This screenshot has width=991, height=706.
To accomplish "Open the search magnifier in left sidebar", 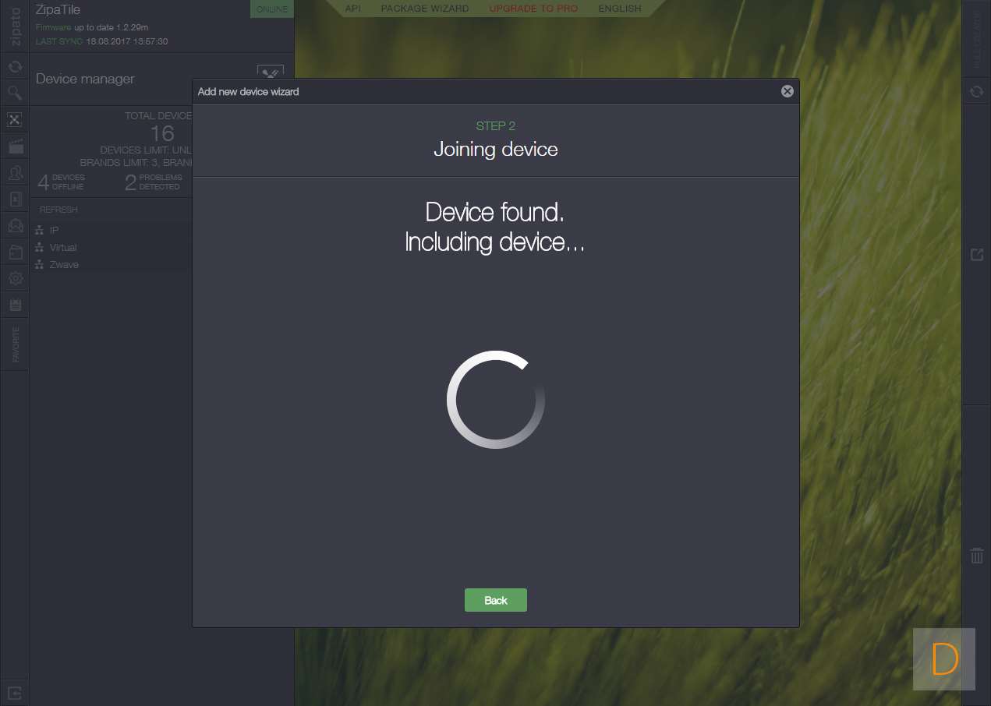I will [x=15, y=94].
